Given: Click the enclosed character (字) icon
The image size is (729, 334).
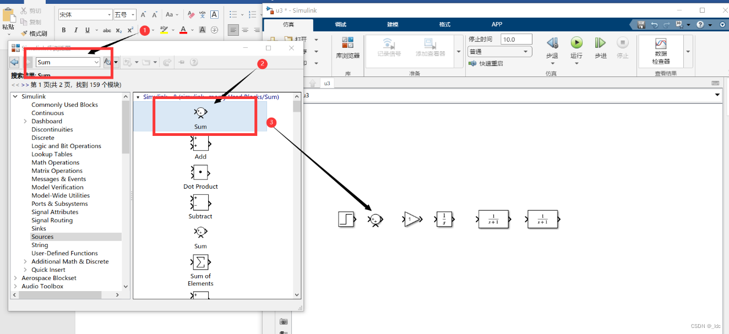Looking at the screenshot, I should click(x=214, y=30).
